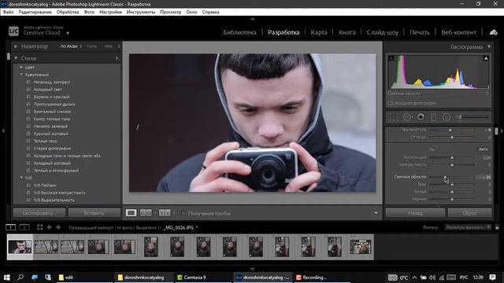Go back with filmstrip left arrow
504x283 pixels.
point(49,227)
